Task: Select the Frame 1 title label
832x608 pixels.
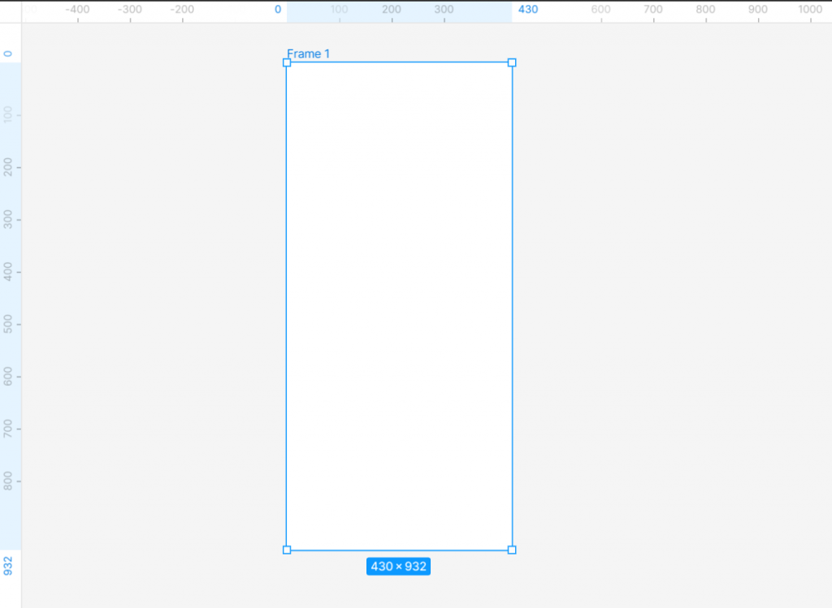Action: click(x=309, y=54)
